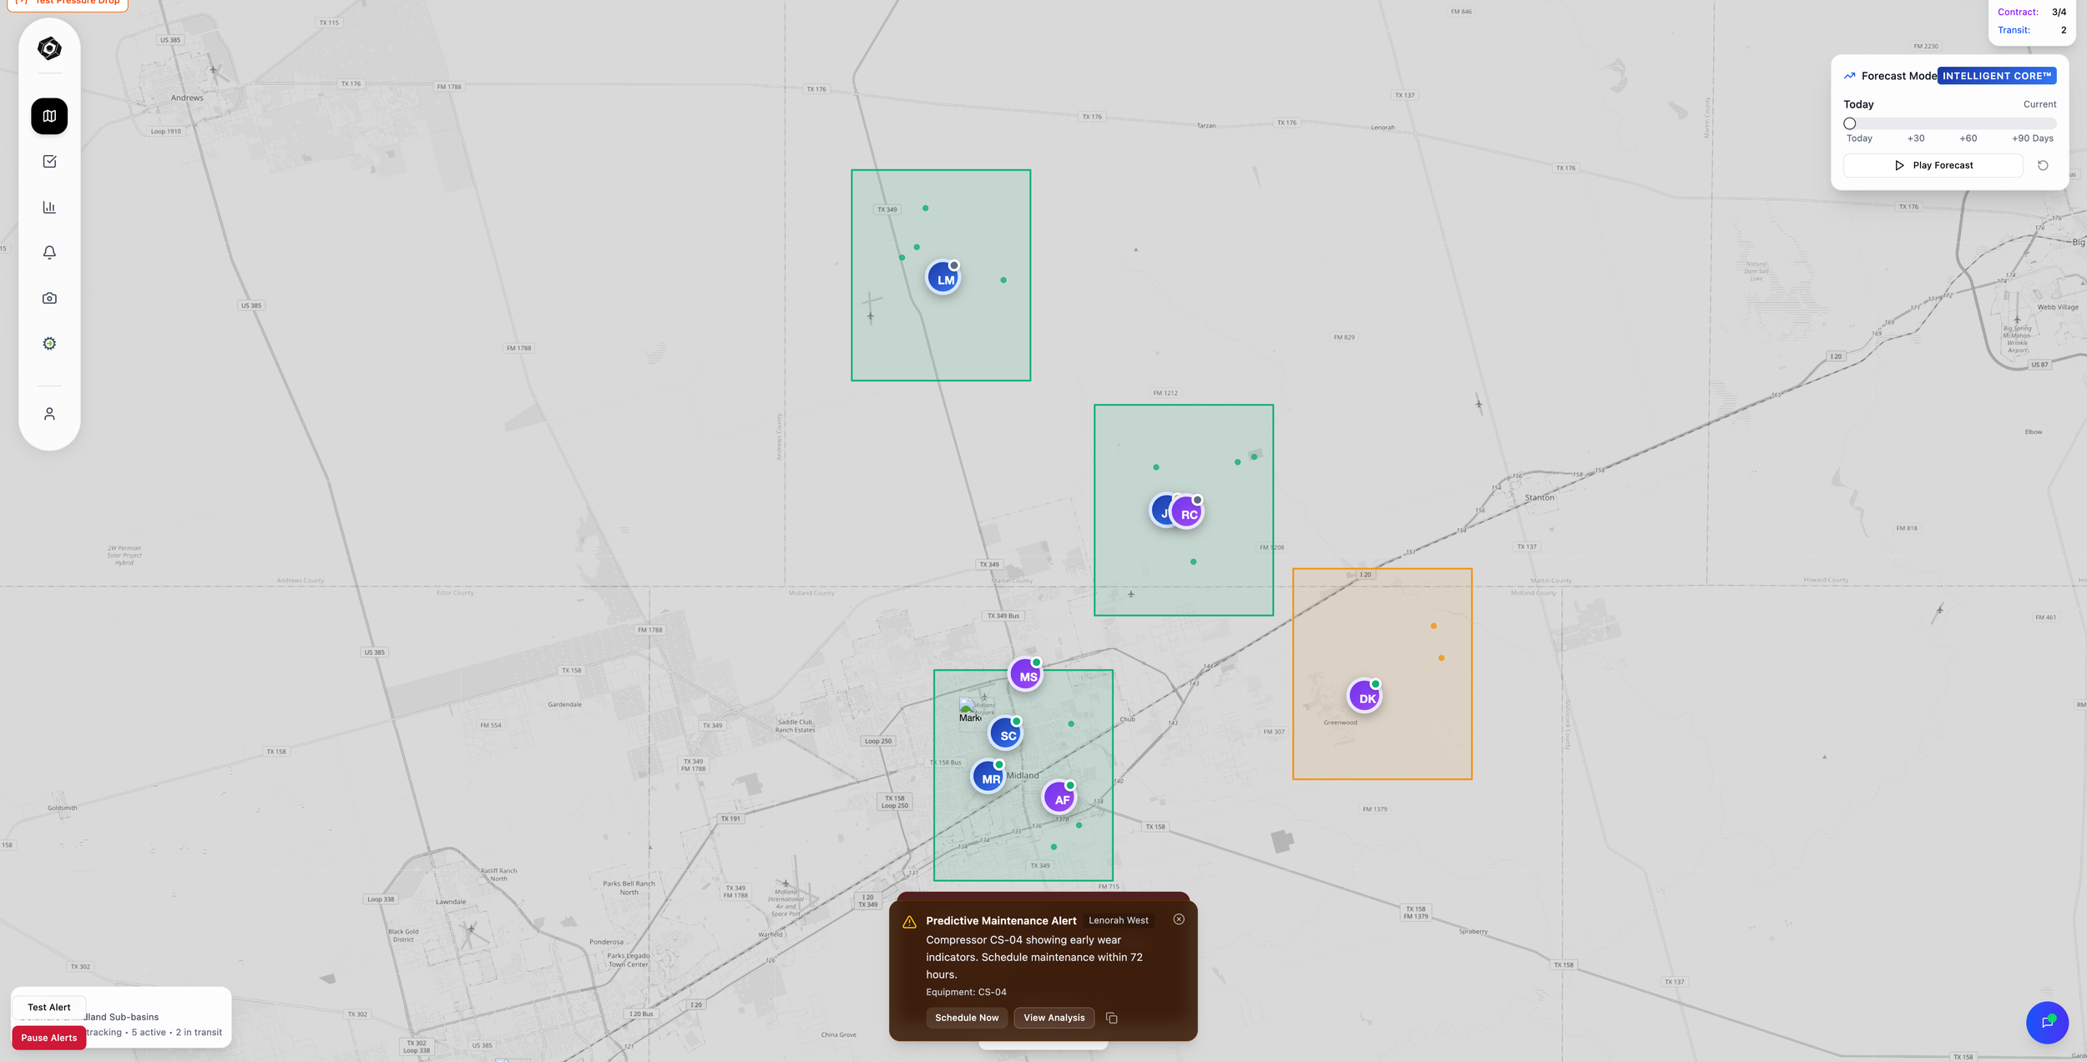Click the Camera snapshot icon in sidebar
Viewport: 2087px width, 1062px height.
pos(48,297)
